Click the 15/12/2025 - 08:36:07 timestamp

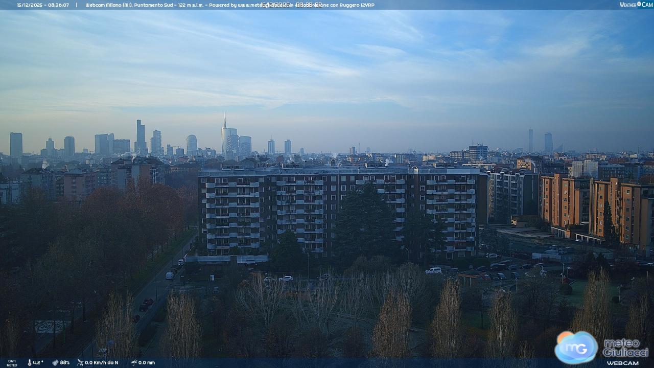coord(43,5)
